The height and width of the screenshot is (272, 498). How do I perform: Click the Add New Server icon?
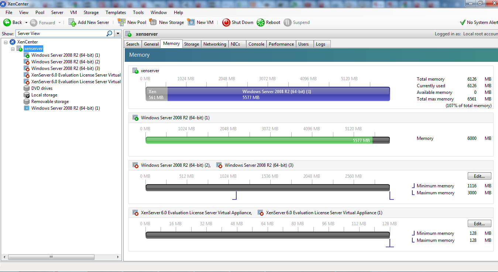point(72,22)
